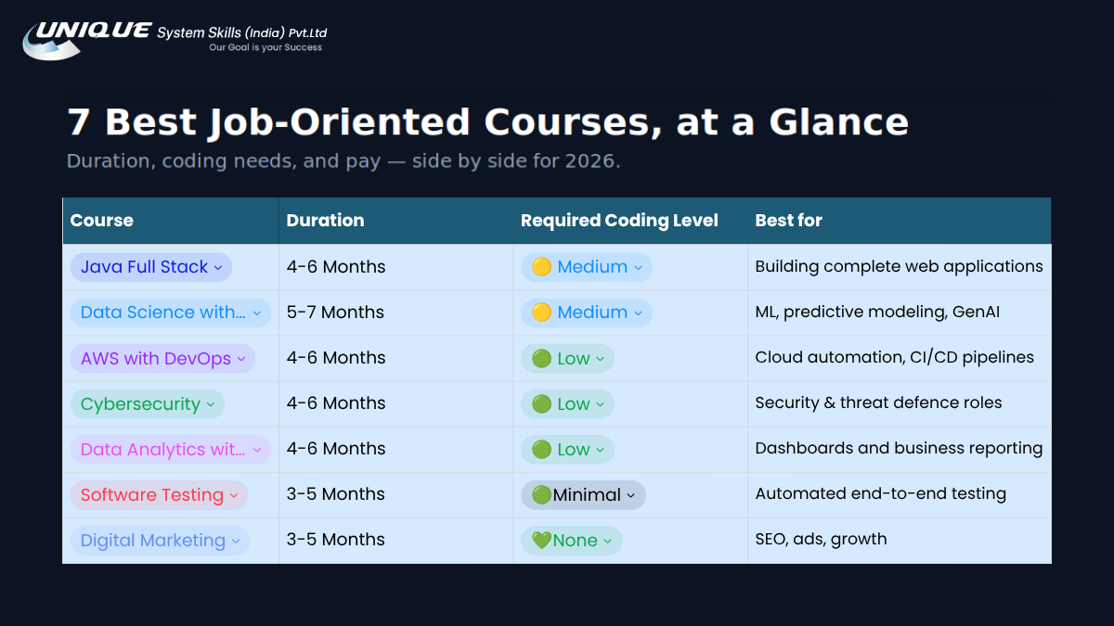Click Java Full Stack's 4-6 Months cell
Viewport: 1114px width, 626px height.
click(x=396, y=267)
